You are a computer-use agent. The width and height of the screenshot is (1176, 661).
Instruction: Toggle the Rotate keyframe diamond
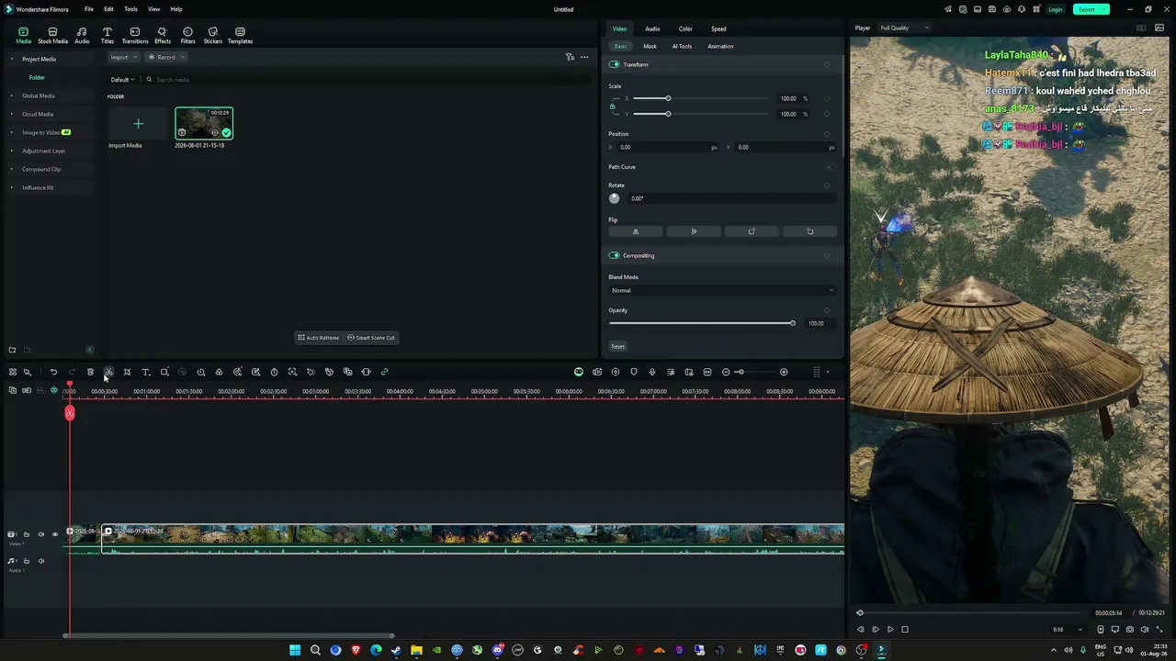pyautogui.click(x=827, y=185)
